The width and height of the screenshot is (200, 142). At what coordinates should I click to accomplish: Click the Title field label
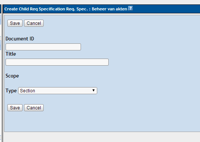[x=11, y=54]
